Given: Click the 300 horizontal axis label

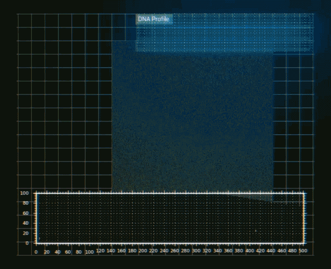Looking at the screenshot, I should pos(196,251).
